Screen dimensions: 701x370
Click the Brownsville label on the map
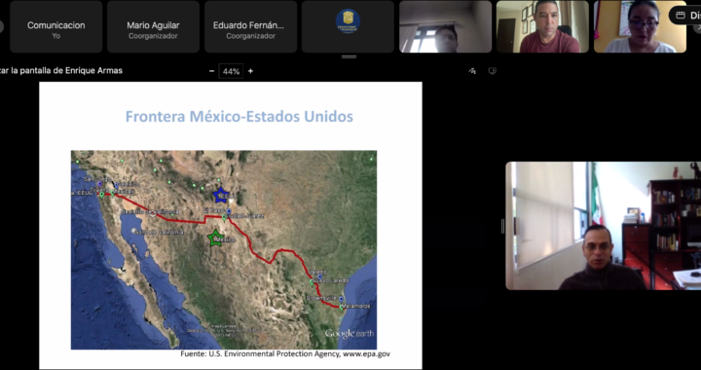[321, 298]
